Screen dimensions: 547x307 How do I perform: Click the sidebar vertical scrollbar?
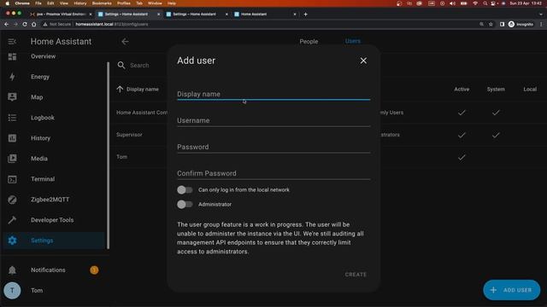pos(109,155)
